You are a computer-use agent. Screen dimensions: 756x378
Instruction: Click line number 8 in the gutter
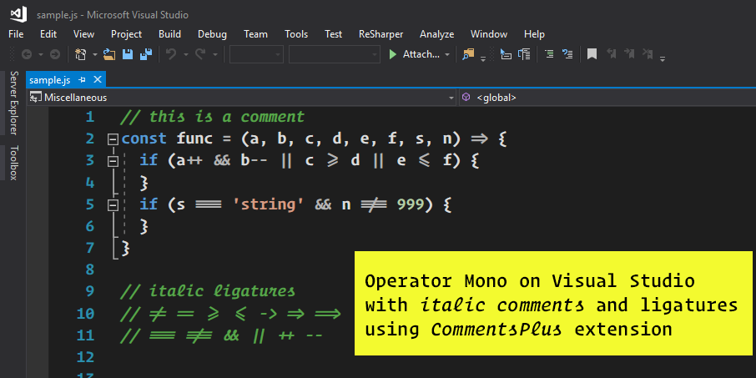(89, 270)
